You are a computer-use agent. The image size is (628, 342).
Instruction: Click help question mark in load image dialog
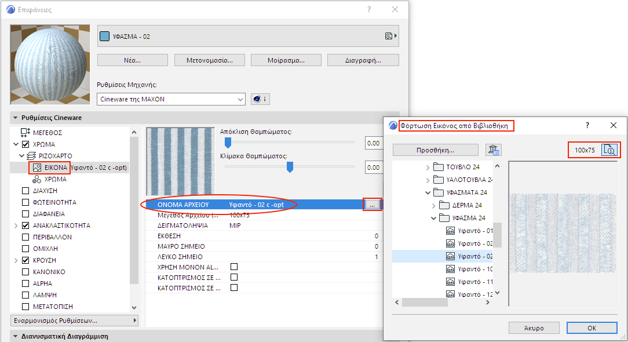point(587,125)
